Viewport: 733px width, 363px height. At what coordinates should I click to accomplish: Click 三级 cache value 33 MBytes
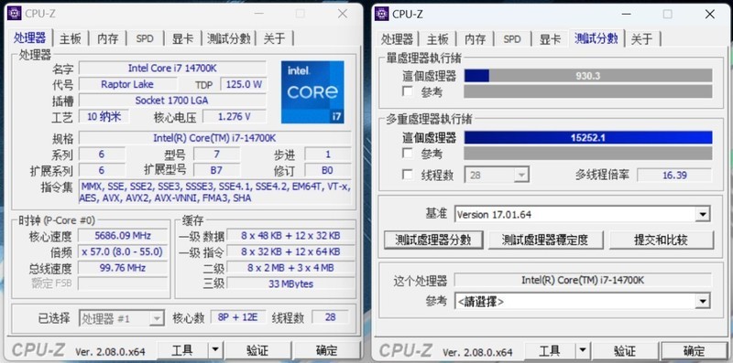click(x=290, y=283)
